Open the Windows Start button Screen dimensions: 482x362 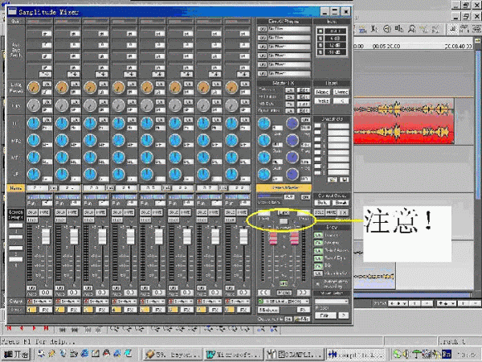click(16, 354)
